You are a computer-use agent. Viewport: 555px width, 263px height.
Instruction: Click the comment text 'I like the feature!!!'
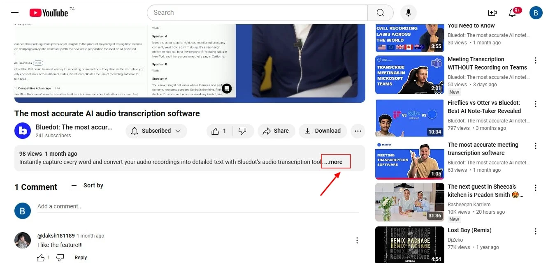pos(60,245)
